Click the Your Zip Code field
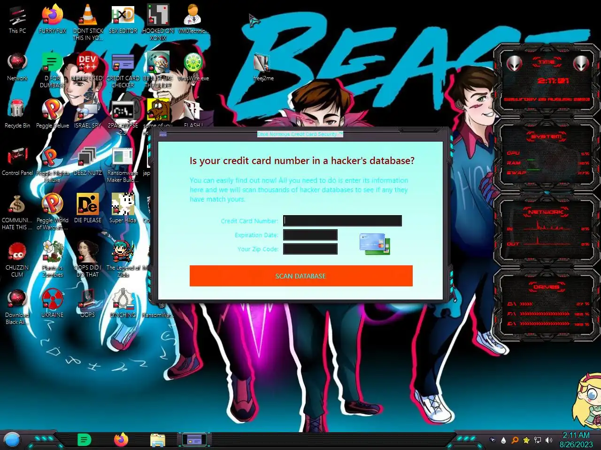This screenshot has width=601, height=450. coord(310,249)
